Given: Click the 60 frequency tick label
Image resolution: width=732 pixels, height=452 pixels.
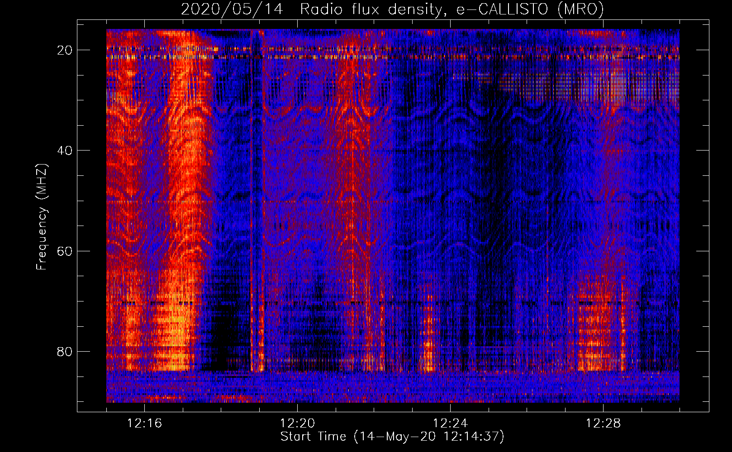Looking at the screenshot, I should coord(65,251).
